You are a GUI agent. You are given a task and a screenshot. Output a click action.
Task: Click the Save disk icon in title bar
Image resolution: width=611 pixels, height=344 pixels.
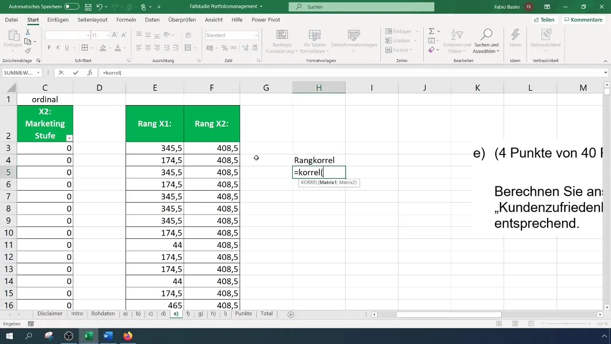tap(88, 7)
